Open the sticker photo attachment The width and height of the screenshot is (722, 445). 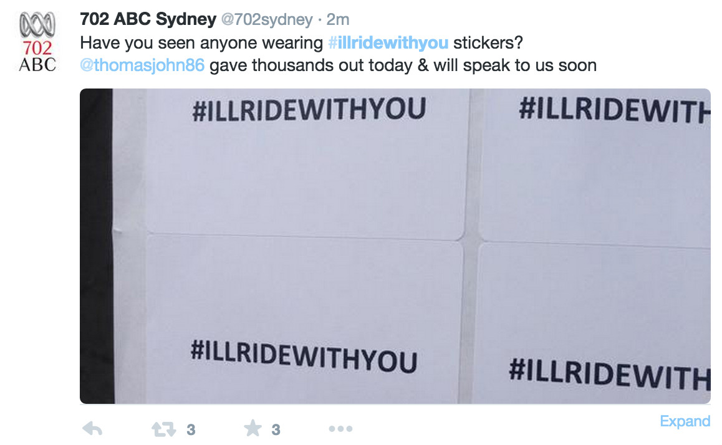tap(395, 246)
